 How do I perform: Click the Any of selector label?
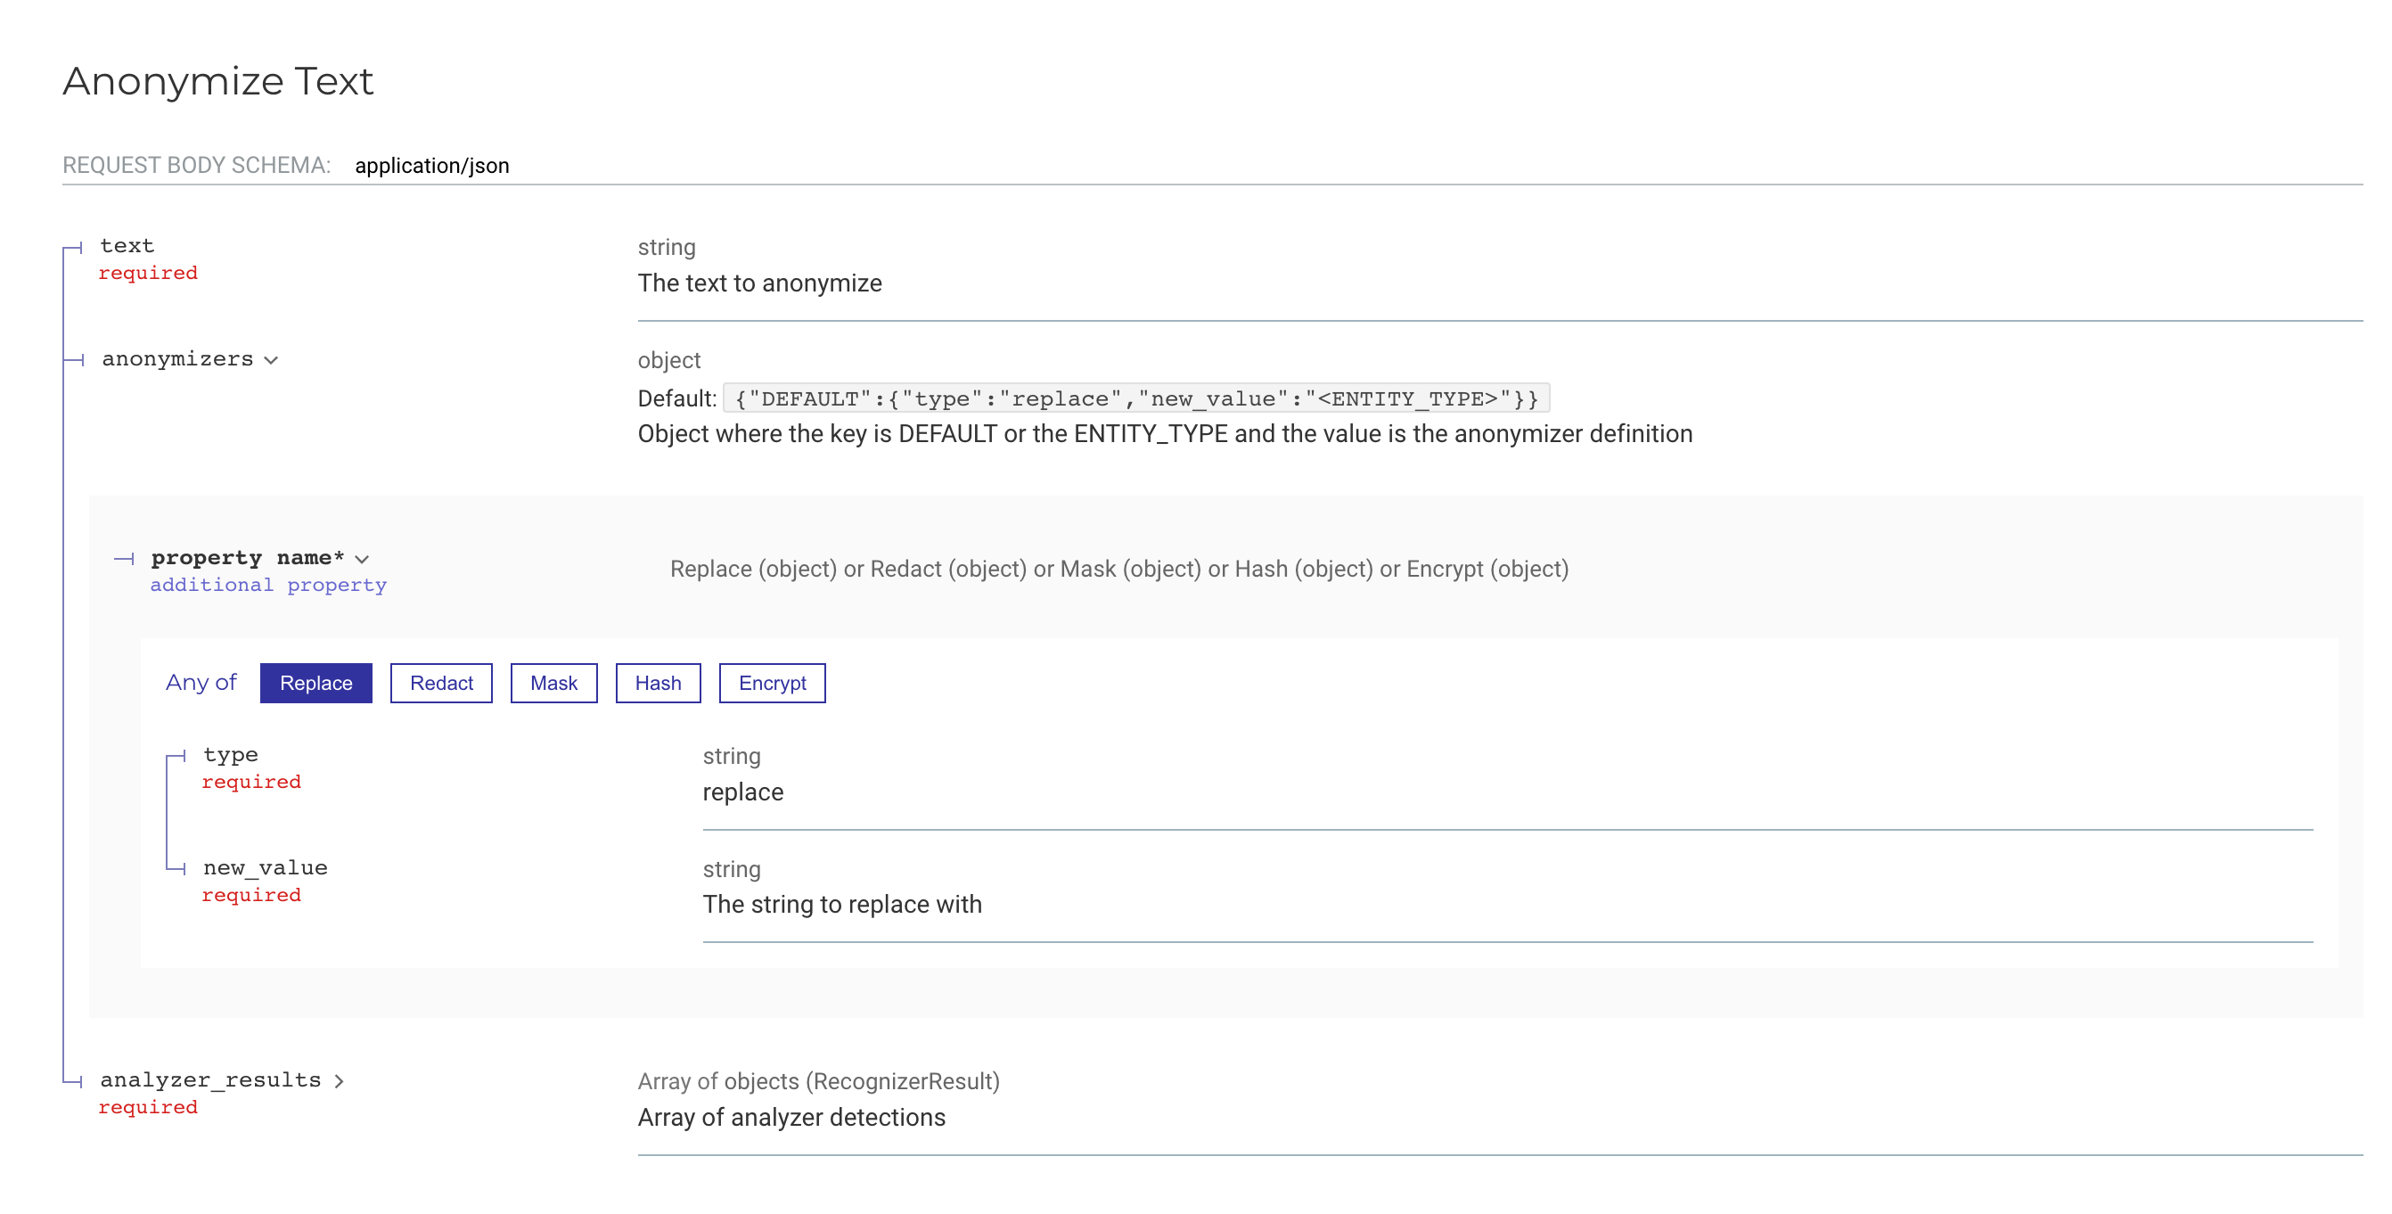[x=201, y=682]
